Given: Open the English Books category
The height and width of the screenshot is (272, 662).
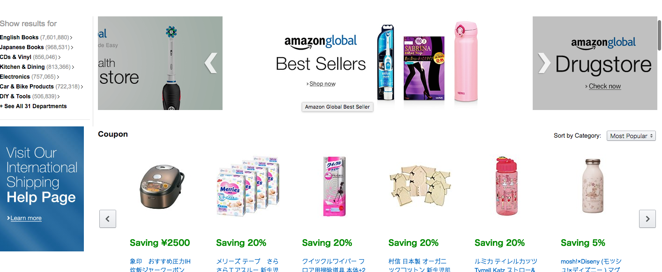Looking at the screenshot, I should [20, 37].
